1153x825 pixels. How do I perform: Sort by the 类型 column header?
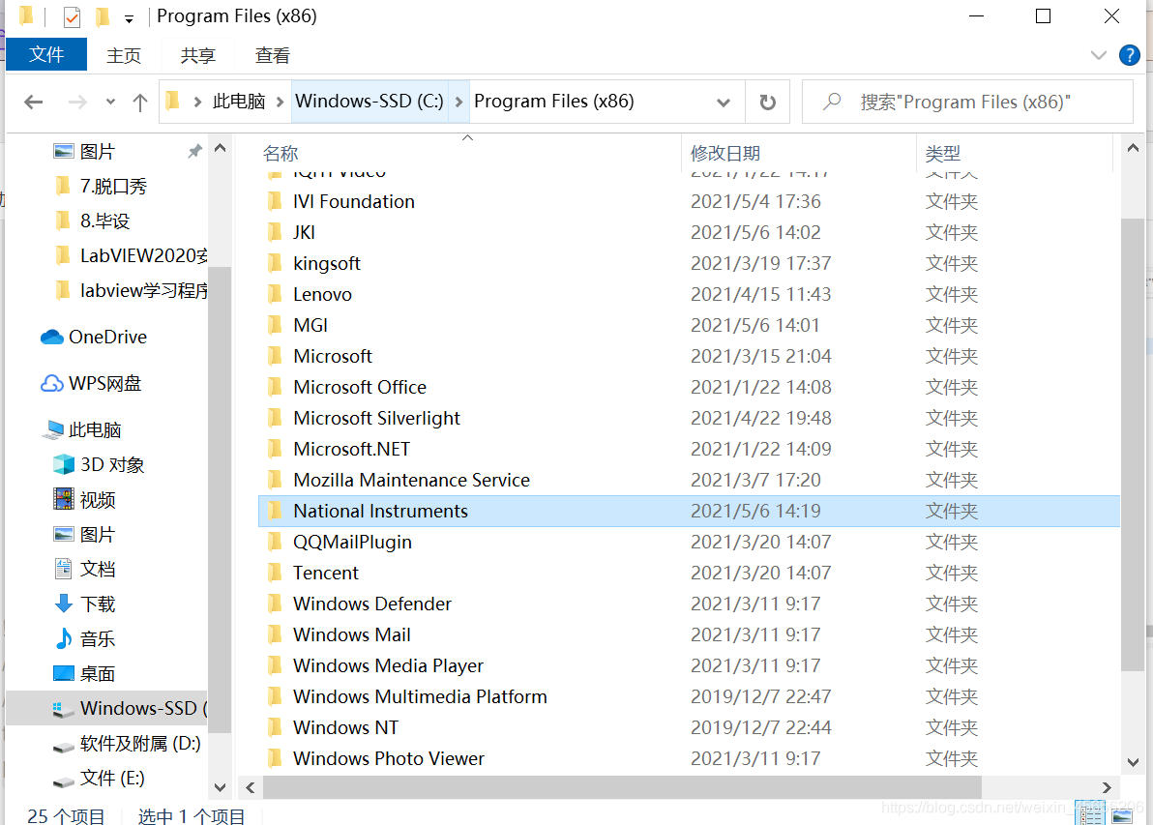(x=943, y=153)
